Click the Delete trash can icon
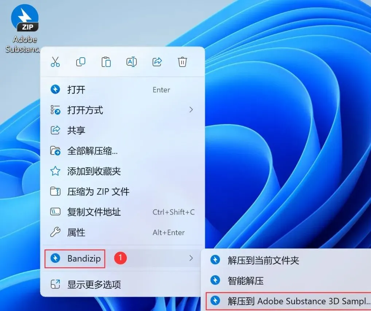371x311 pixels. [183, 62]
